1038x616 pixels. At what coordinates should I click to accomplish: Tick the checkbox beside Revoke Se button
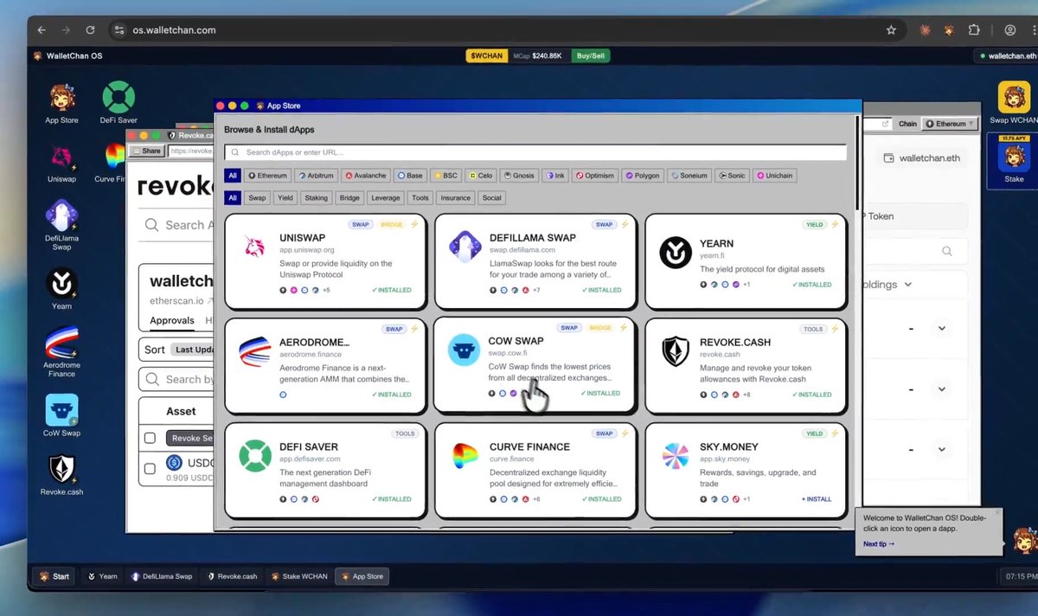click(x=150, y=439)
